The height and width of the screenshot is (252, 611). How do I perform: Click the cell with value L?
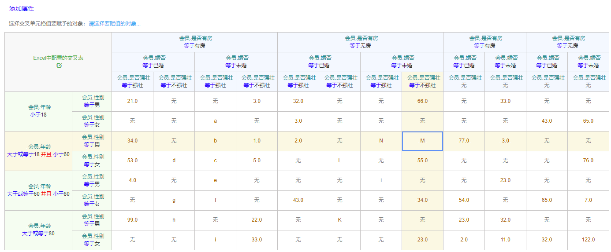point(339,161)
